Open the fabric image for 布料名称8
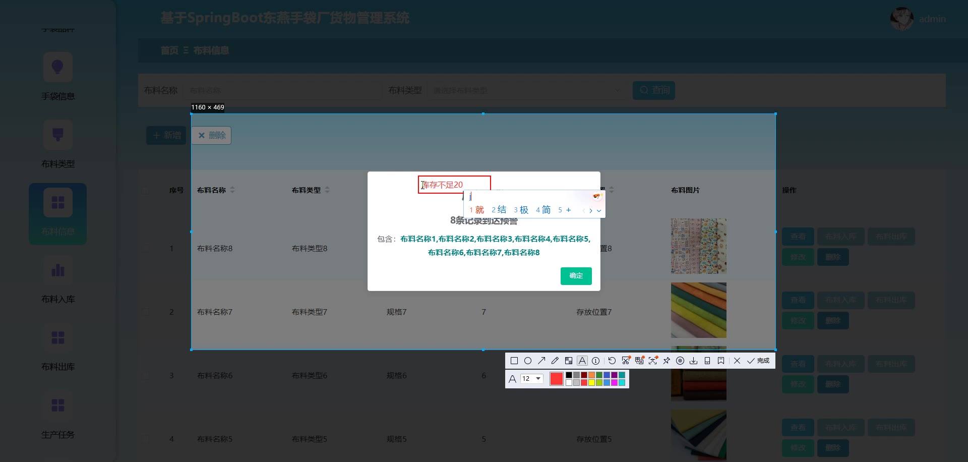968x462 pixels. (699, 246)
